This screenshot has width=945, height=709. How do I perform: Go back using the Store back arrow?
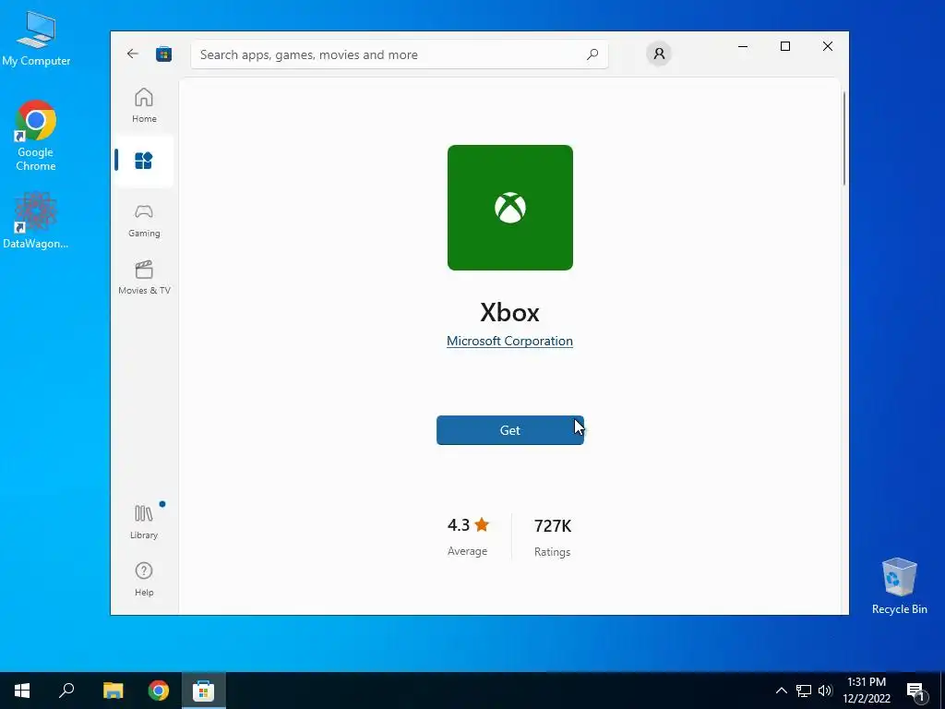133,54
